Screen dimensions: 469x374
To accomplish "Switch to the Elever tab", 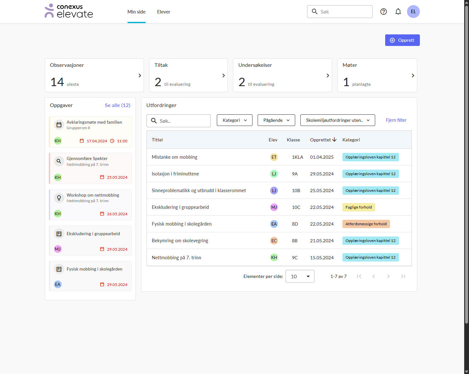I will (164, 12).
